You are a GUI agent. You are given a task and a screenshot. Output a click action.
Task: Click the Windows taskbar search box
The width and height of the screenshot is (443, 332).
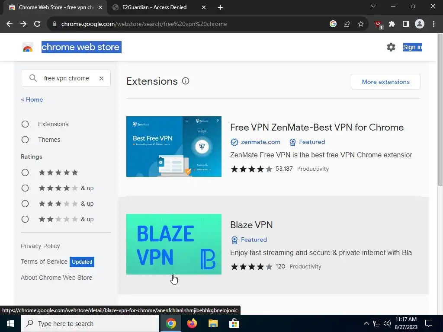click(x=90, y=323)
